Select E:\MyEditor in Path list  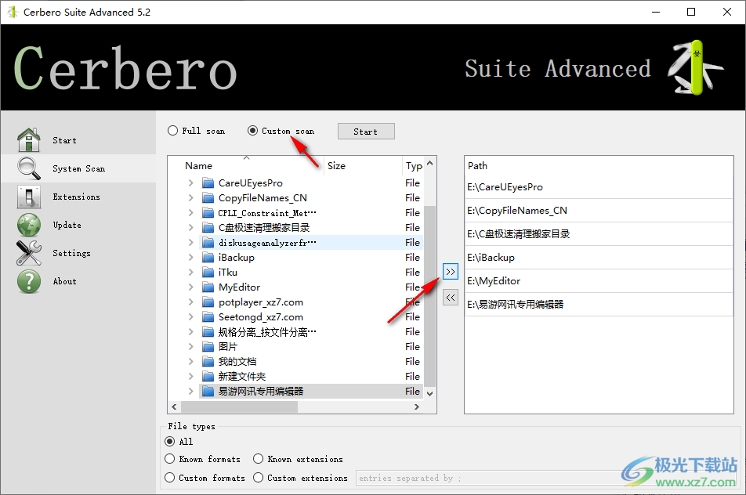click(x=599, y=281)
